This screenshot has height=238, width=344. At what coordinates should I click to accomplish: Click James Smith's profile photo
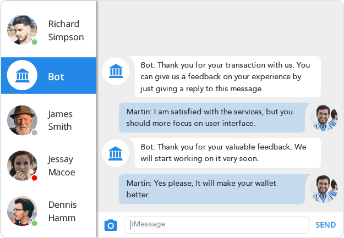pos(22,120)
